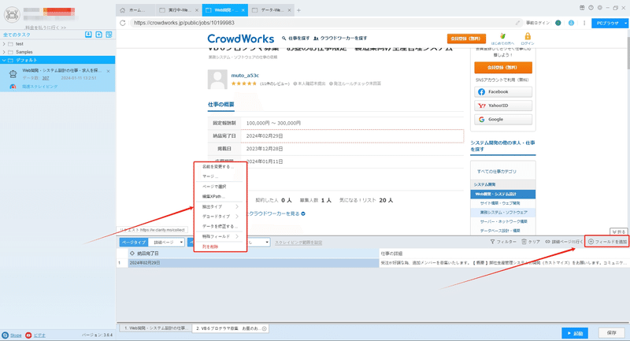Click the 保存 save button

[x=612, y=333]
